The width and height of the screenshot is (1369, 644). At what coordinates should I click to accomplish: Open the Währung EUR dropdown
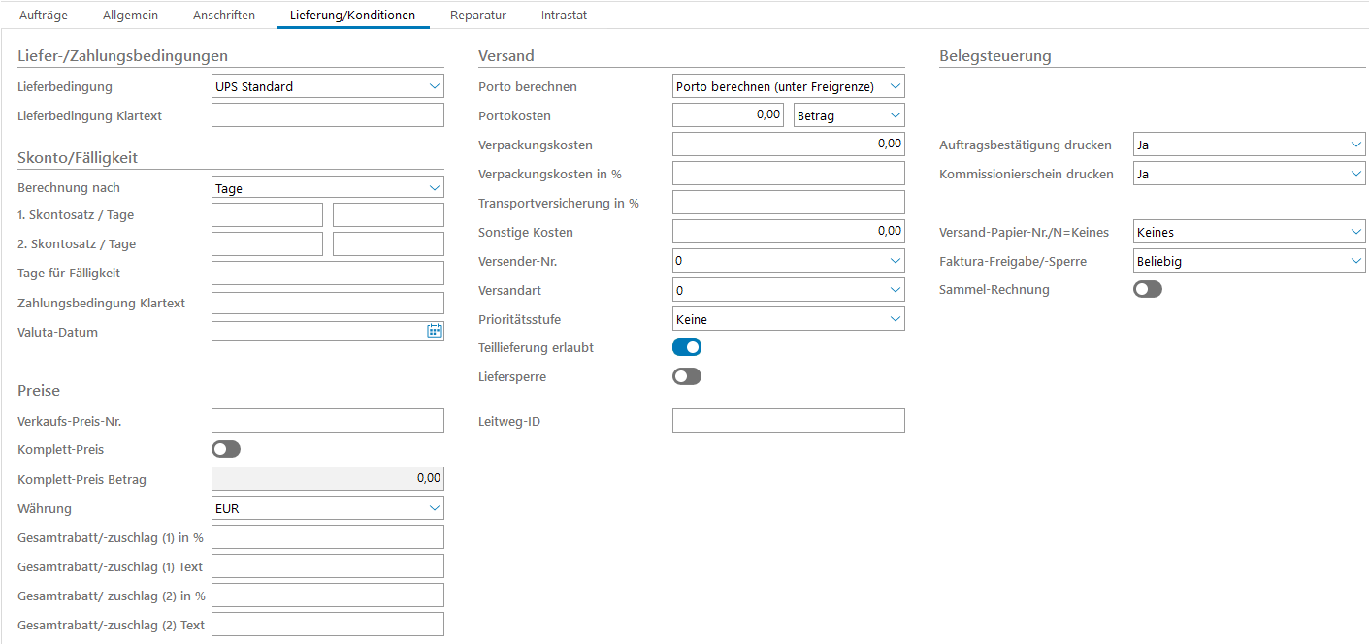click(434, 508)
